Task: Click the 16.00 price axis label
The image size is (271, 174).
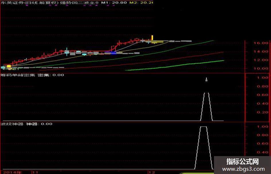Action: [x=261, y=43]
